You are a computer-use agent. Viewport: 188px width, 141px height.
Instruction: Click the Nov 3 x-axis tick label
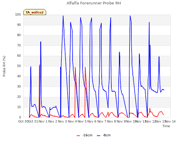click(x=62, y=121)
